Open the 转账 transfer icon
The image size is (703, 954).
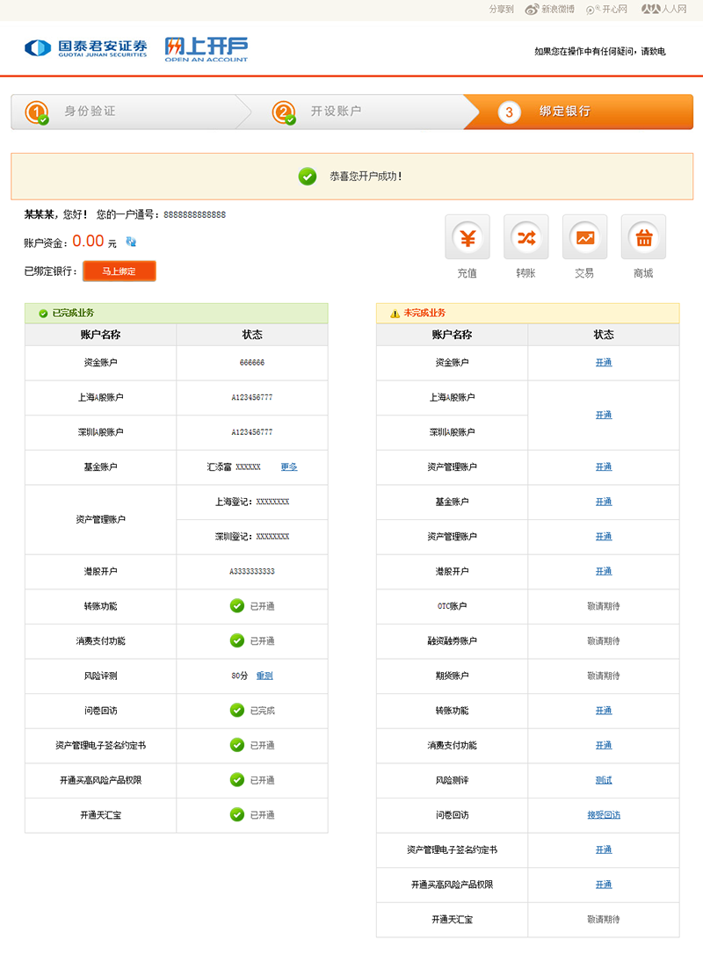click(525, 237)
